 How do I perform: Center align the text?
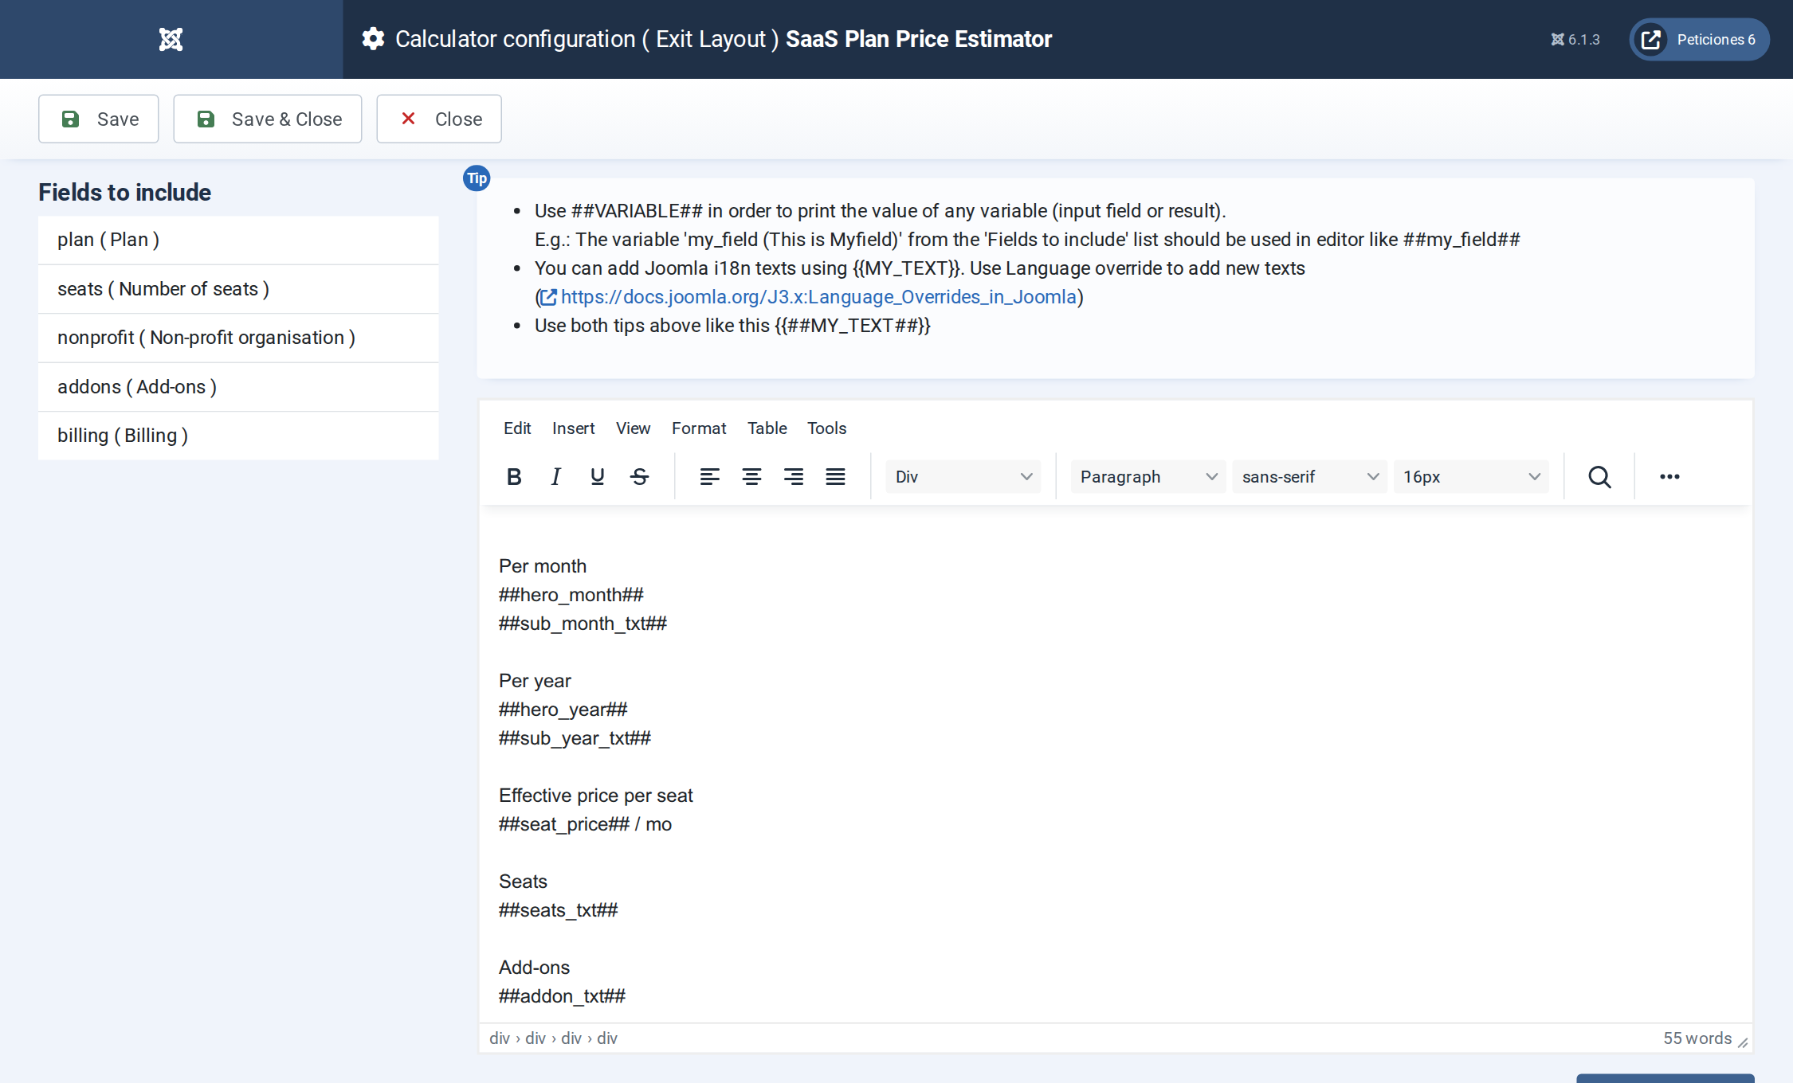coord(751,476)
